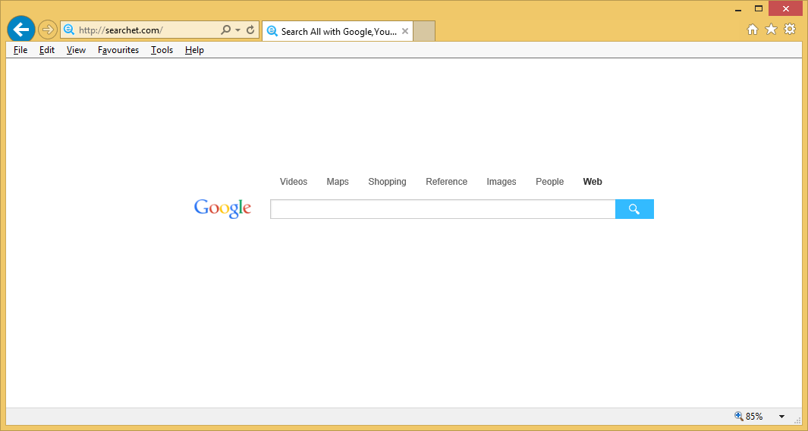
Task: Close the browser window
Action: [x=785, y=9]
